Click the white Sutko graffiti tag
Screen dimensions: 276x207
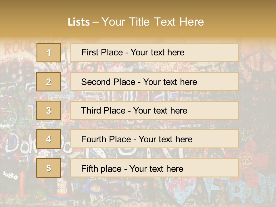(11, 175)
